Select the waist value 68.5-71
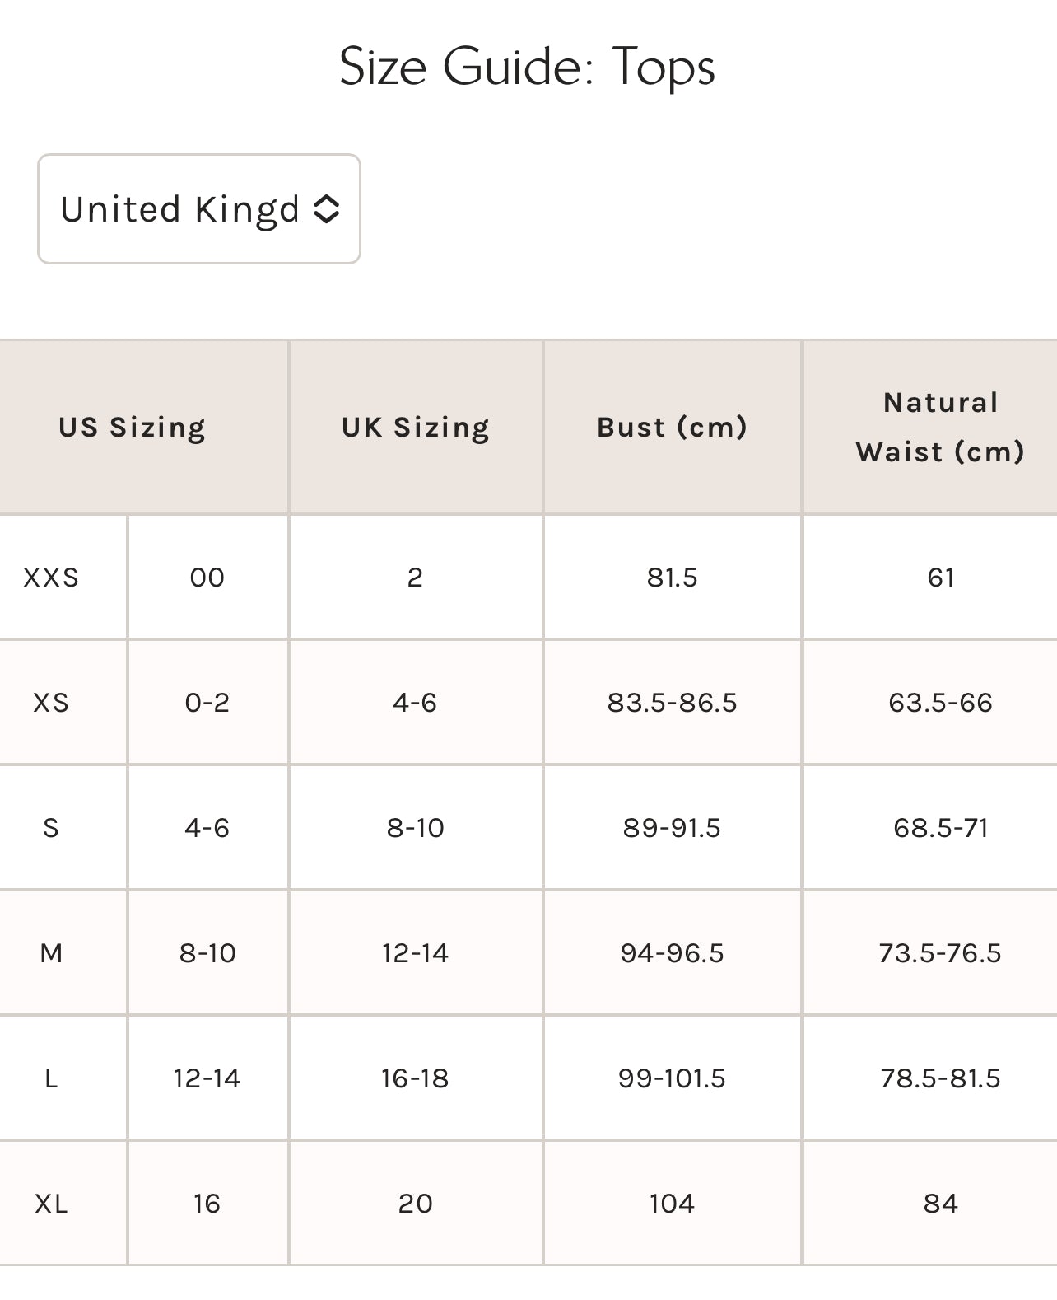Image resolution: width=1057 pixels, height=1300 pixels. click(x=940, y=828)
